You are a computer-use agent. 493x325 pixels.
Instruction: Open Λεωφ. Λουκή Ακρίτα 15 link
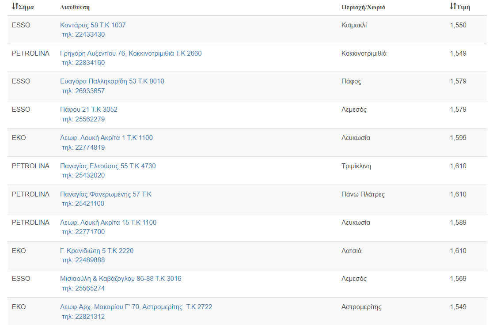(x=108, y=223)
